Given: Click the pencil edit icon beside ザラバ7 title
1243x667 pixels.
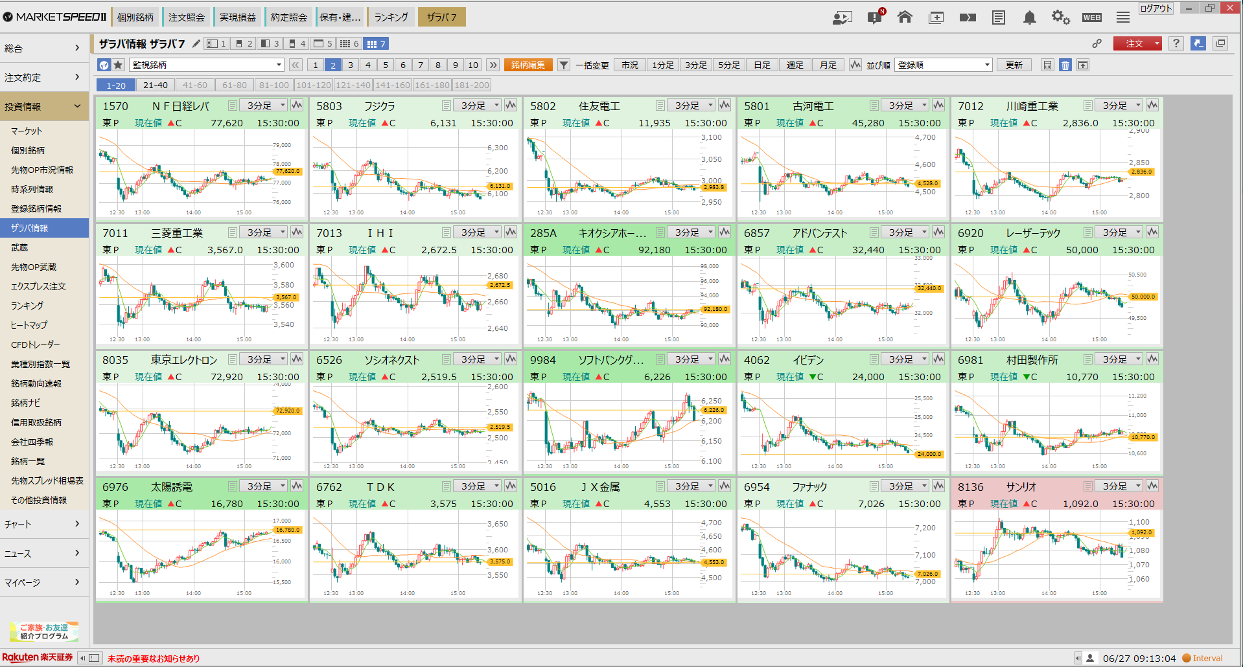Looking at the screenshot, I should click(x=196, y=43).
